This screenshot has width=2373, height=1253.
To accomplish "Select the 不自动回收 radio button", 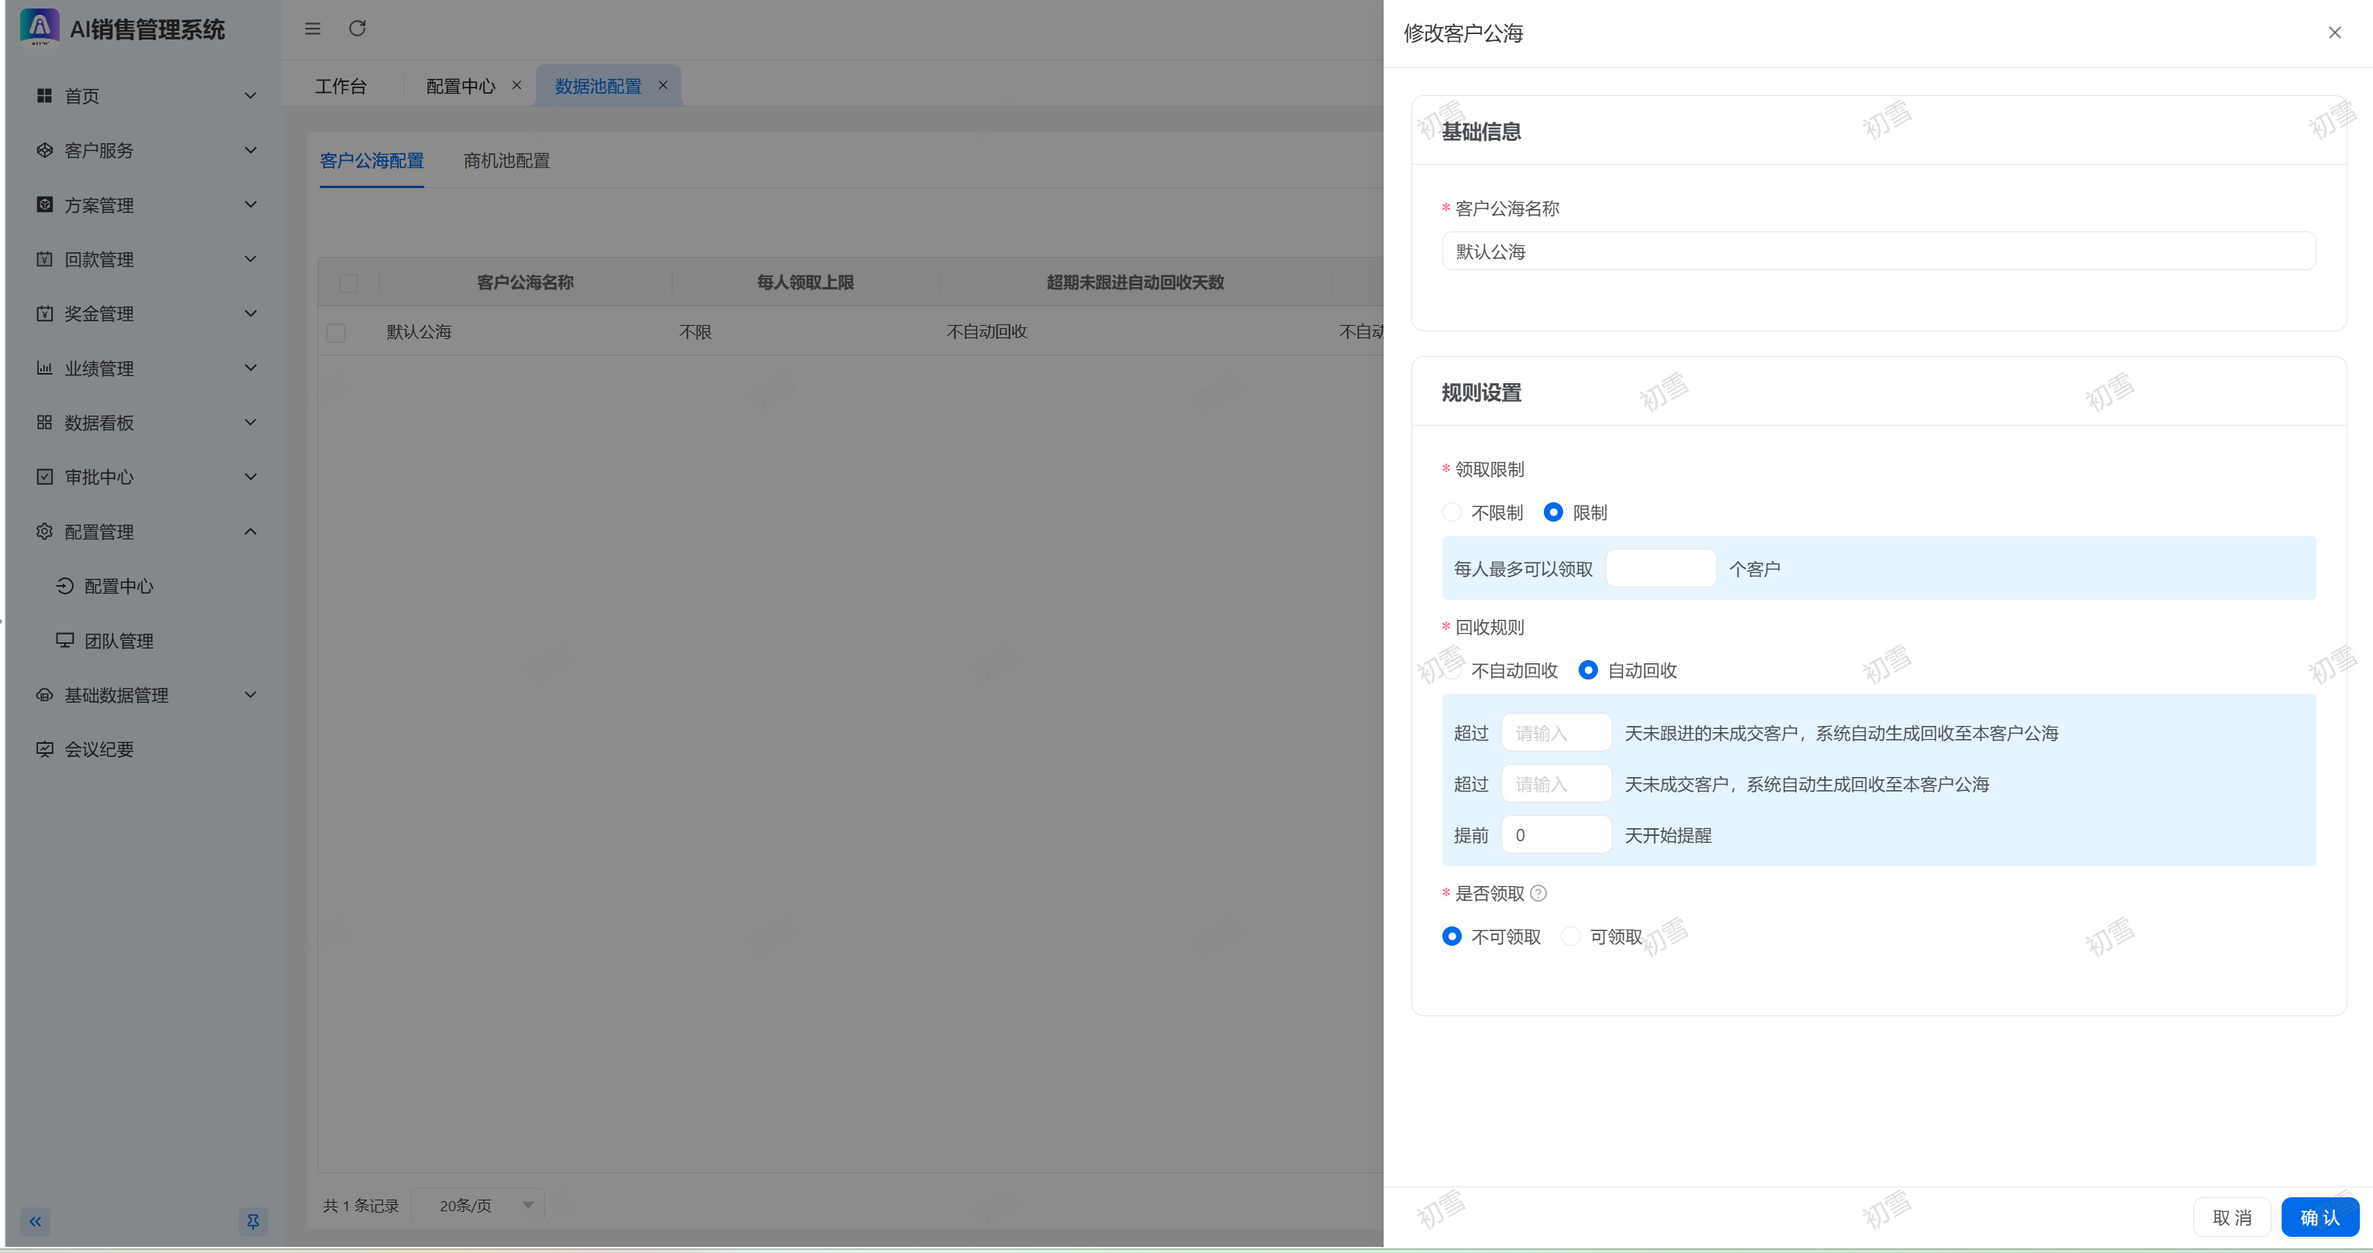I will 1454,670.
